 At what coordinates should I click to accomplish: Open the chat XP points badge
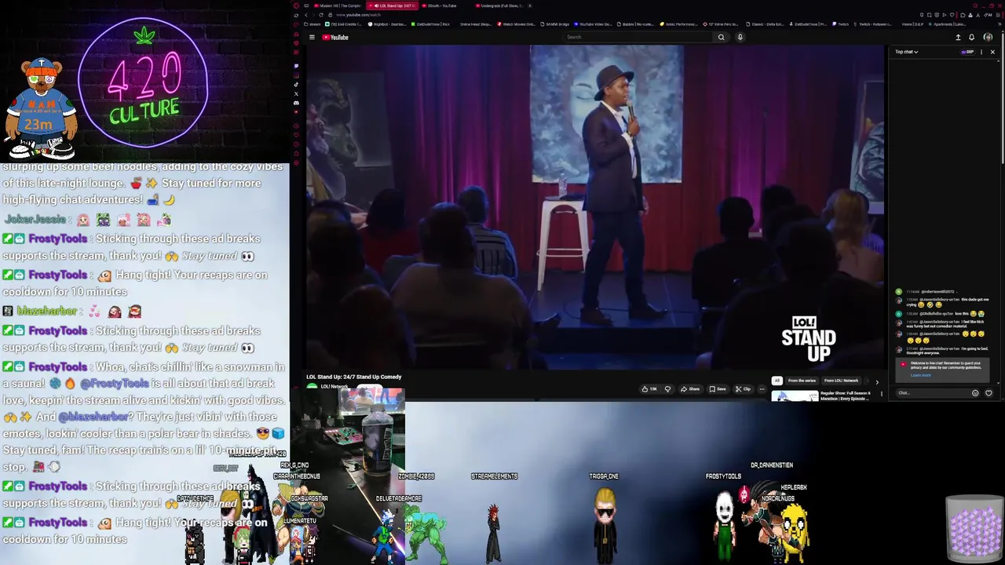click(967, 52)
